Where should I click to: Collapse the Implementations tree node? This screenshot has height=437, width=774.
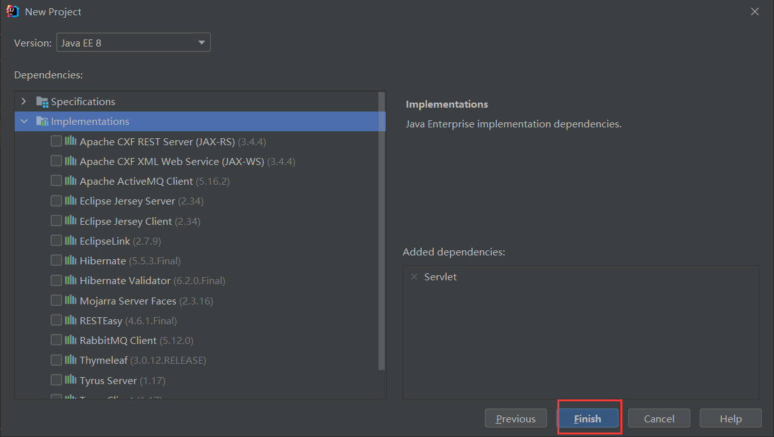pos(24,122)
